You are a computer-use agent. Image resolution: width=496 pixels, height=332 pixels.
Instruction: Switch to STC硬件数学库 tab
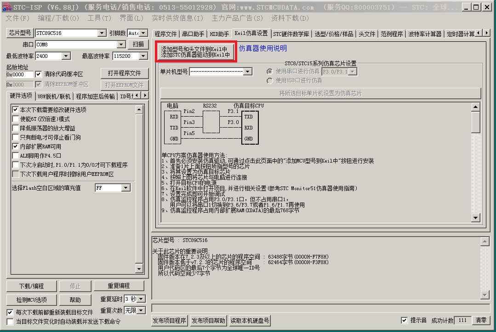tap(291, 34)
